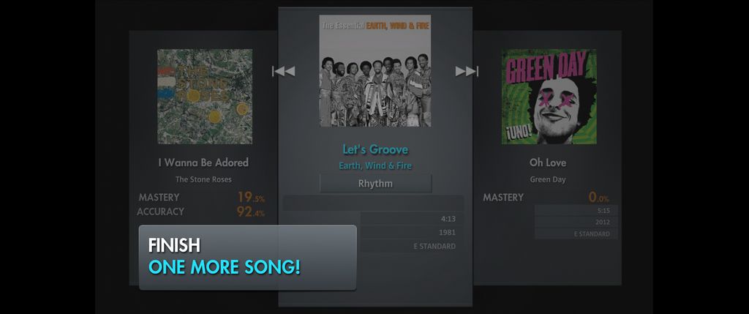Image resolution: width=749 pixels, height=314 pixels.
Task: Select the Oh Love song title
Action: click(x=548, y=162)
